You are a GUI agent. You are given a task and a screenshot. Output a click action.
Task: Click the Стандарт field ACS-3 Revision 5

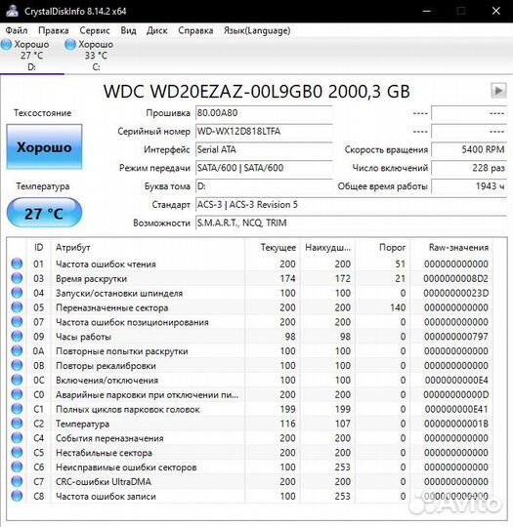click(351, 204)
